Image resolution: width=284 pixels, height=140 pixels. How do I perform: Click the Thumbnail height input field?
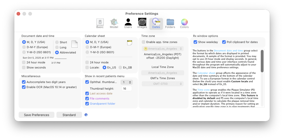click(126, 89)
